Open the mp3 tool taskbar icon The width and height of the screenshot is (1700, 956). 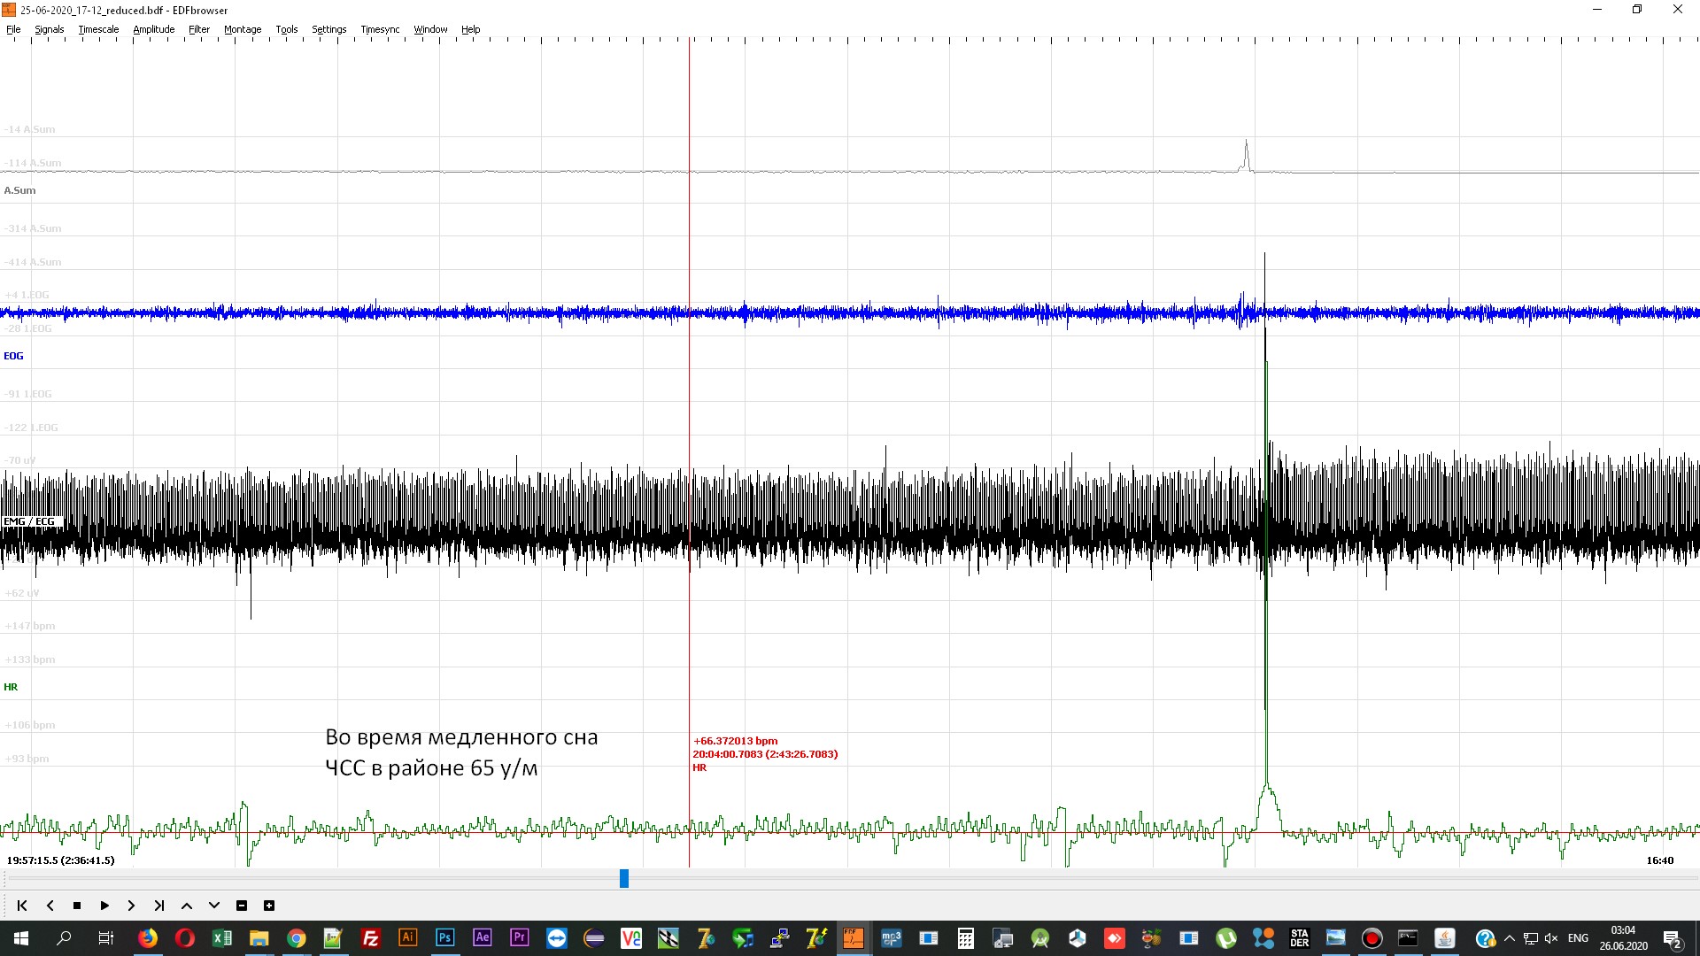click(892, 938)
